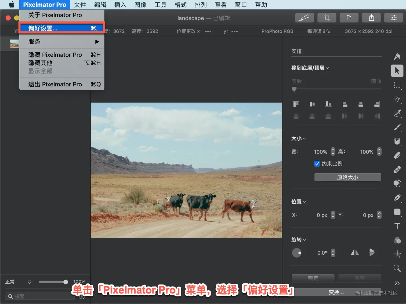The height and width of the screenshot is (304, 406).
Task: Uncheck the 约束比例 checkbox
Action: 317,164
